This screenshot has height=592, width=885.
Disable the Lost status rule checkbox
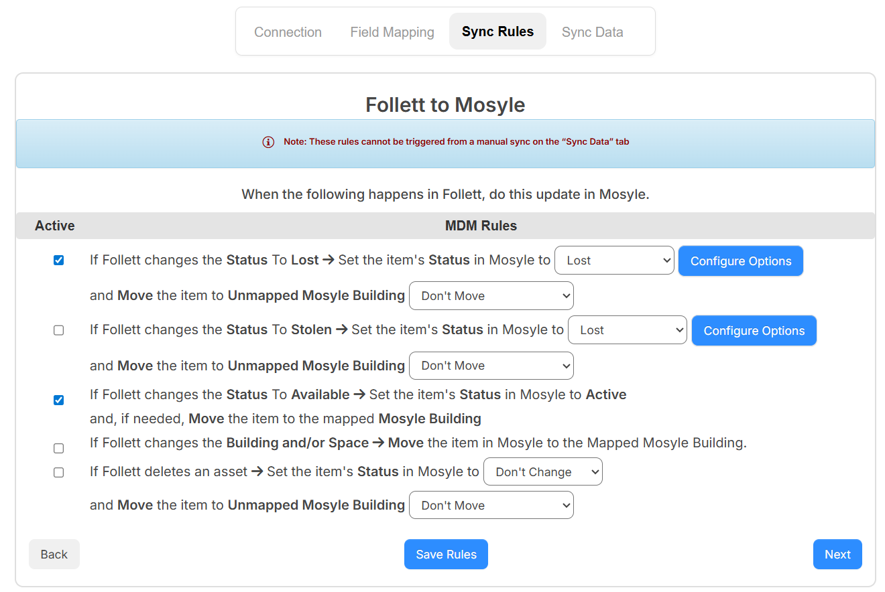click(x=58, y=260)
